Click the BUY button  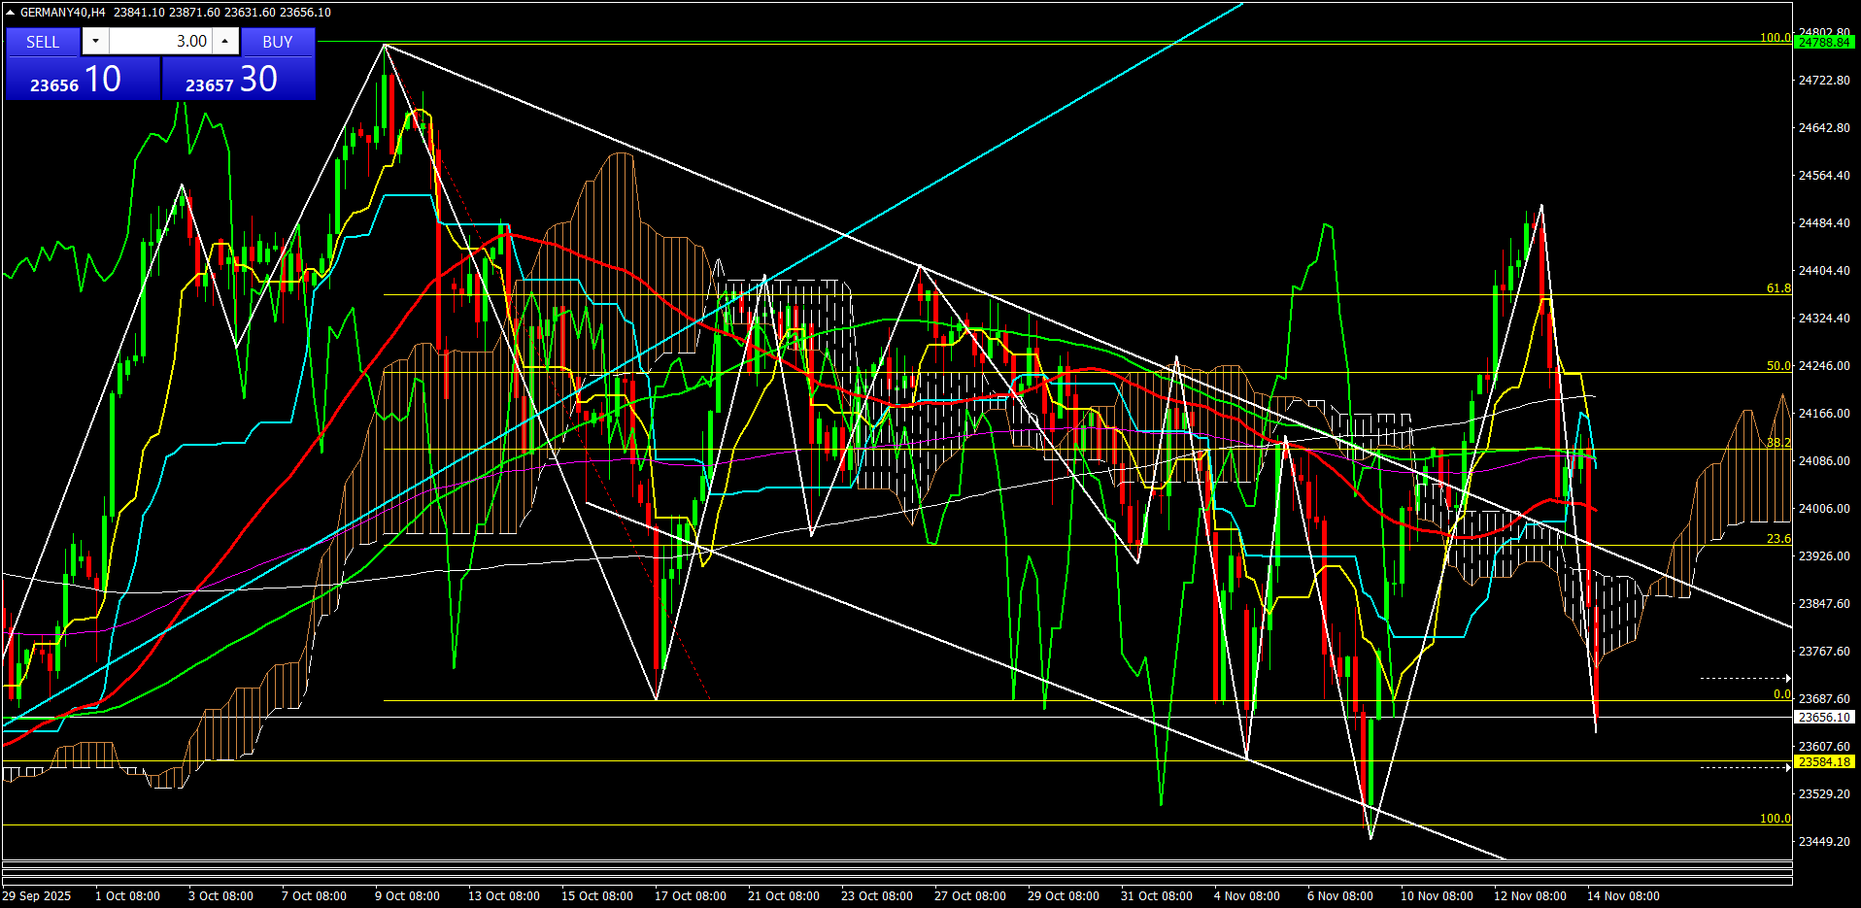tap(278, 42)
